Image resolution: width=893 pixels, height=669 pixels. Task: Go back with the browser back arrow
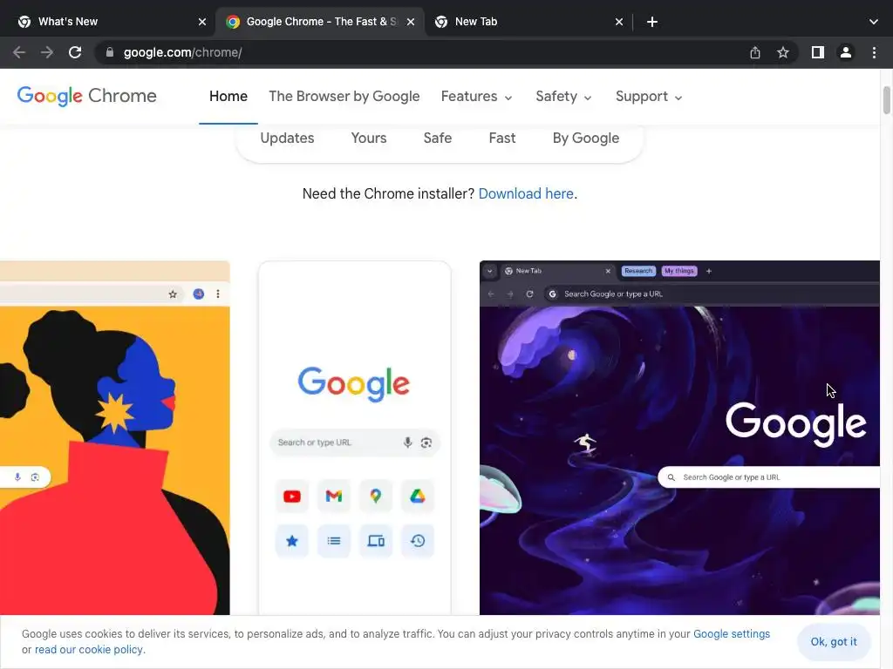[x=19, y=52]
